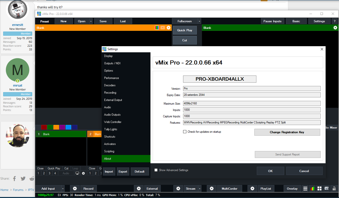Select the Tally Lights settings tab
This screenshot has width=339, height=198.
(x=126, y=129)
